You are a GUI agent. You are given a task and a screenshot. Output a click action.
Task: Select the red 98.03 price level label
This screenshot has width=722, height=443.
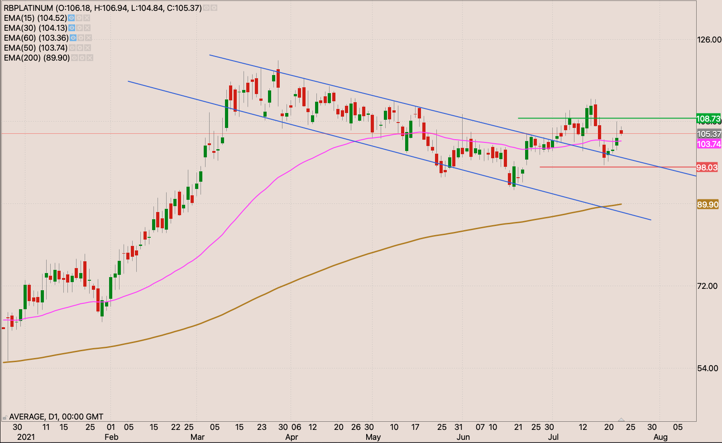coord(707,168)
